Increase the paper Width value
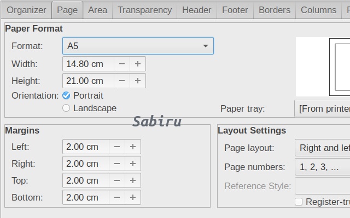This screenshot has width=350, height=218. click(138, 64)
